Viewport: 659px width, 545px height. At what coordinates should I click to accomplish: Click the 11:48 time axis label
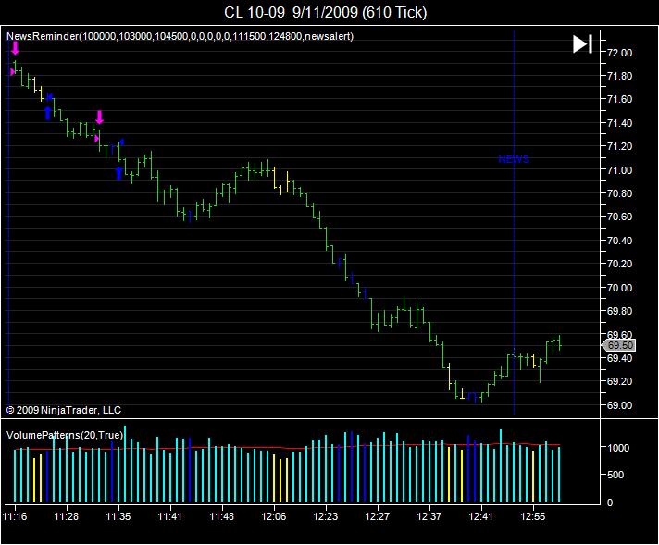tap(222, 516)
